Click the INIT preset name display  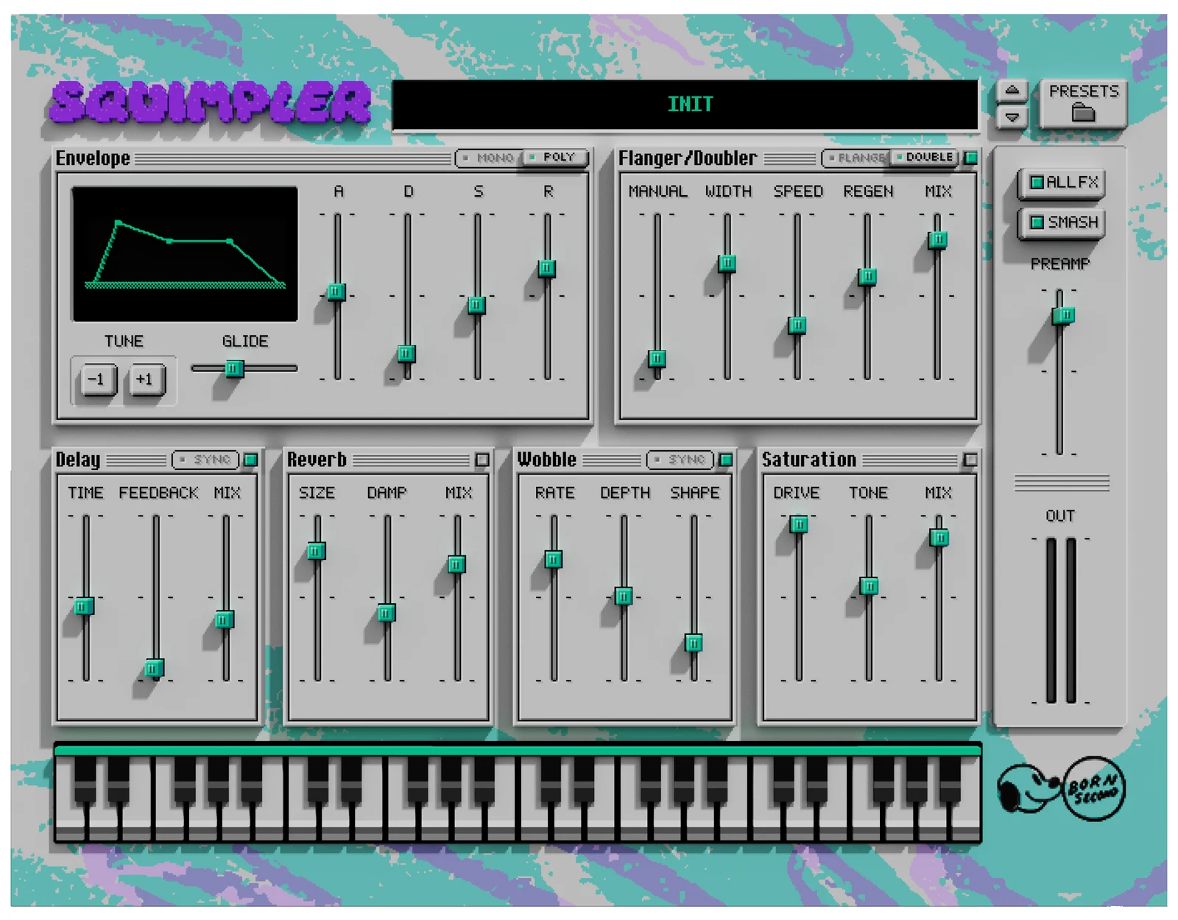click(x=685, y=105)
